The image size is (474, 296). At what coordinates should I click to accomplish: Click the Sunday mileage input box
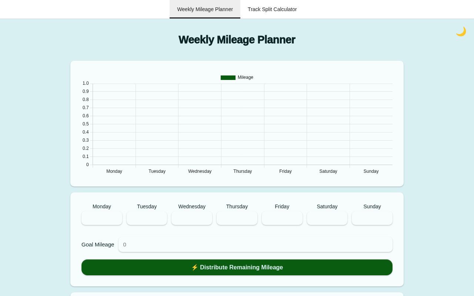[372, 218]
